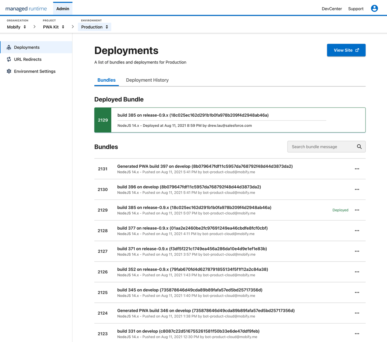Open the actions menu for bundle 2124
Viewport: 387px width, 342px height.
pyautogui.click(x=357, y=313)
